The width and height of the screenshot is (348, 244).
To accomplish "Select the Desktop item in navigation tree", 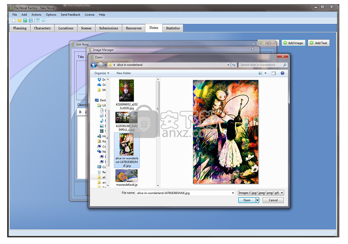I will tap(100, 100).
